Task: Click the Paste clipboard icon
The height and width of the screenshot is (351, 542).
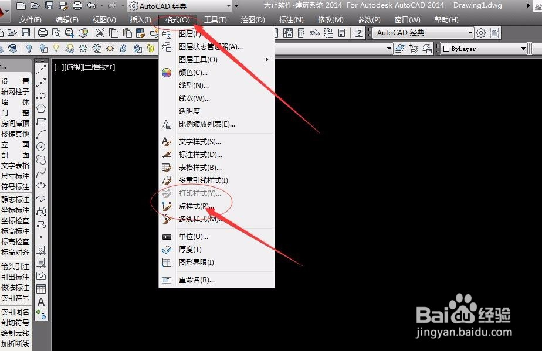Action: click(x=127, y=33)
